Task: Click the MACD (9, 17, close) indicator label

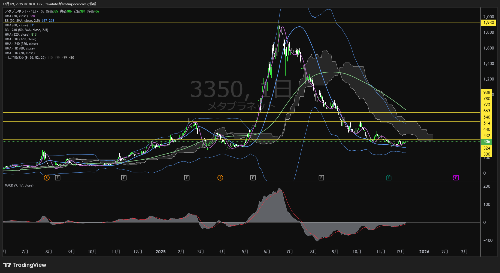Action: click(x=19, y=185)
